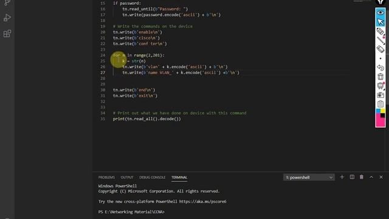Screen dimensions: 389x219
Task: Choose the pen size dot
Action: [380, 58]
